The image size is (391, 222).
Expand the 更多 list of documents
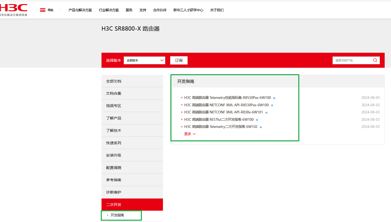[190, 134]
